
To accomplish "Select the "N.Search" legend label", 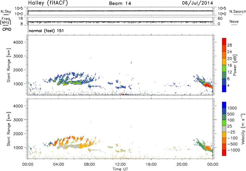I will (237, 11).
